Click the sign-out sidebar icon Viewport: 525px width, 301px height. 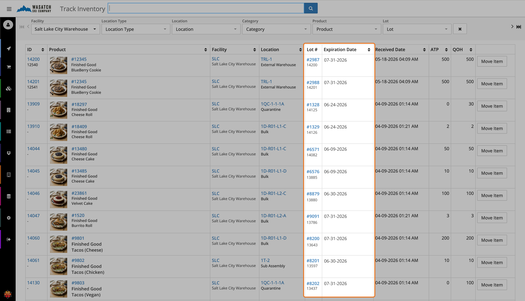(x=9, y=239)
